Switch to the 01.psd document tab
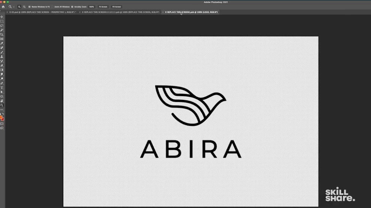The width and height of the screenshot is (371, 208). coord(41,12)
